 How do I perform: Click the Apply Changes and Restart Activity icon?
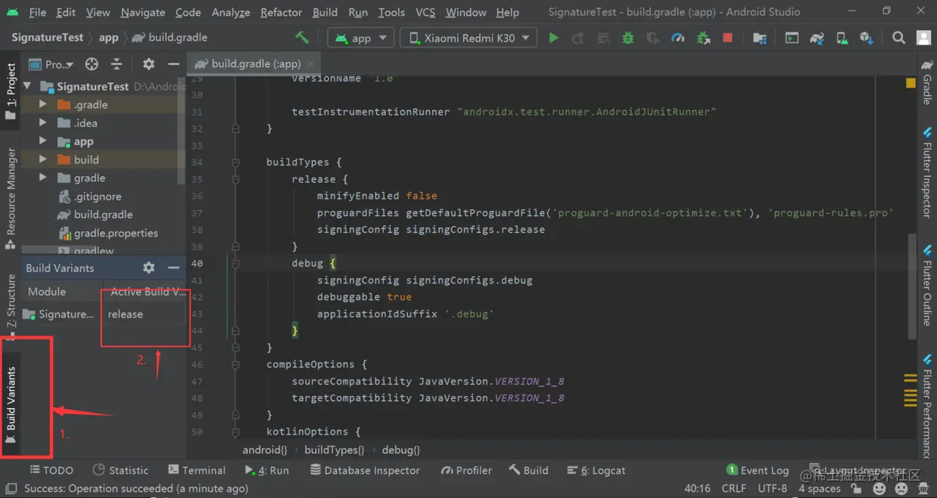578,38
